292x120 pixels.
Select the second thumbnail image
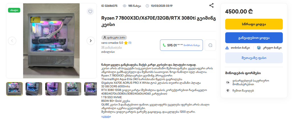pos(34,89)
